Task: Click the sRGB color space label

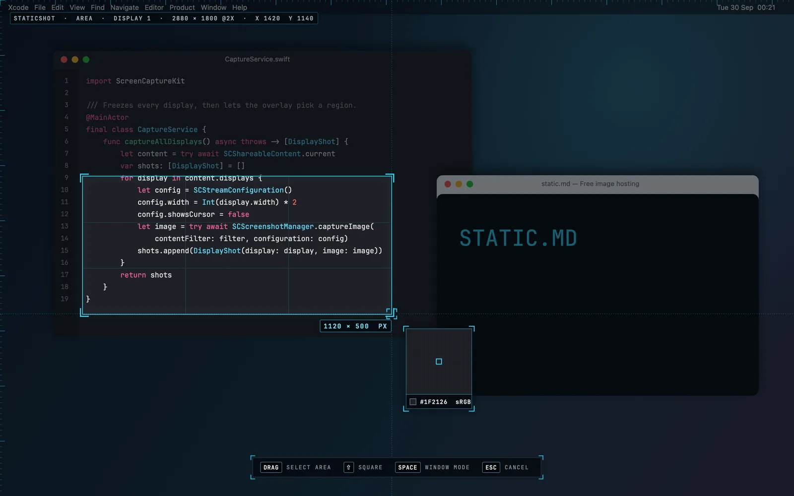Action: click(463, 402)
